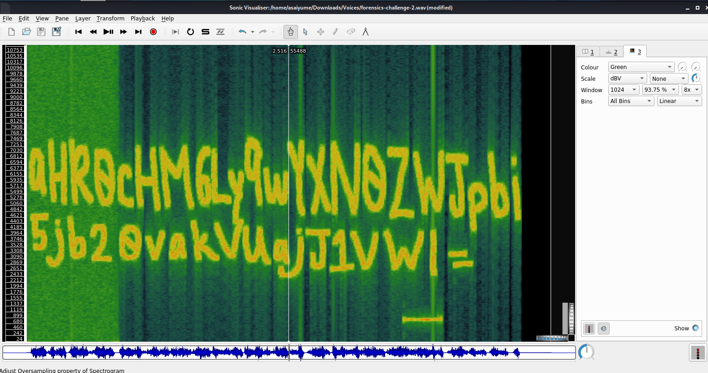
Task: Click the playback volume dial
Action: 586,352
